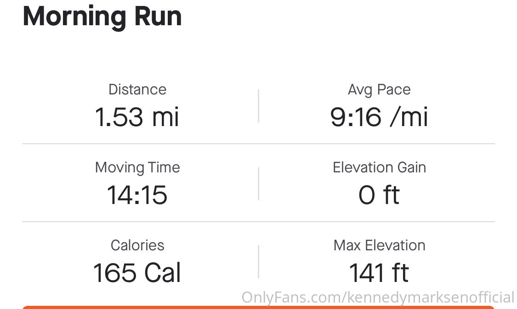Open the OnlyFans.com/kennedymarksenofficial watermark link
This screenshot has width=517, height=309.
coord(378,298)
